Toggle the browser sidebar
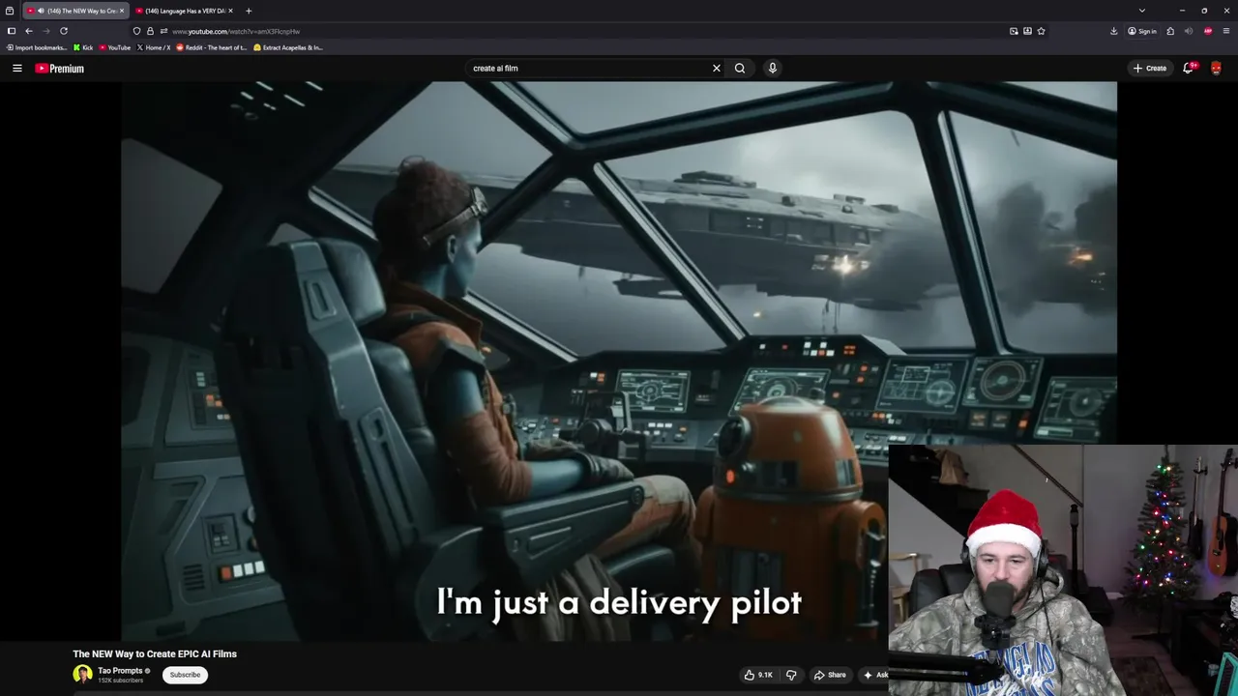This screenshot has width=1238, height=696. 12,31
